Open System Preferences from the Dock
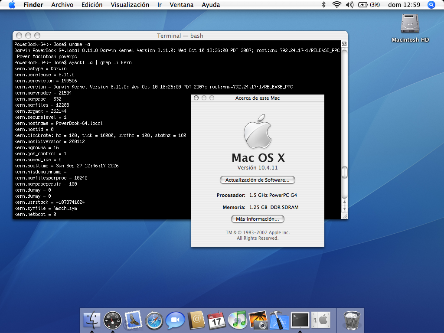Viewport: 444px width, 333px height. tap(321, 320)
